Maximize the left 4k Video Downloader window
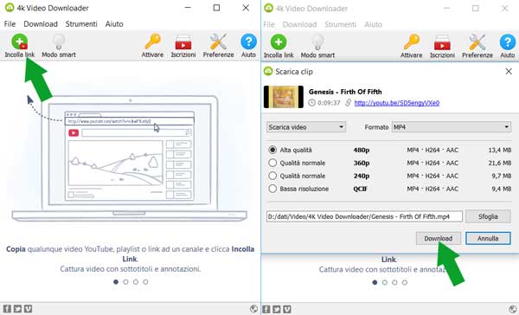This screenshot has height=315, width=519. (216, 8)
